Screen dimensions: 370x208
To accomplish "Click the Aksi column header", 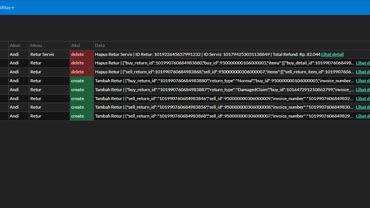I will pos(76,45).
